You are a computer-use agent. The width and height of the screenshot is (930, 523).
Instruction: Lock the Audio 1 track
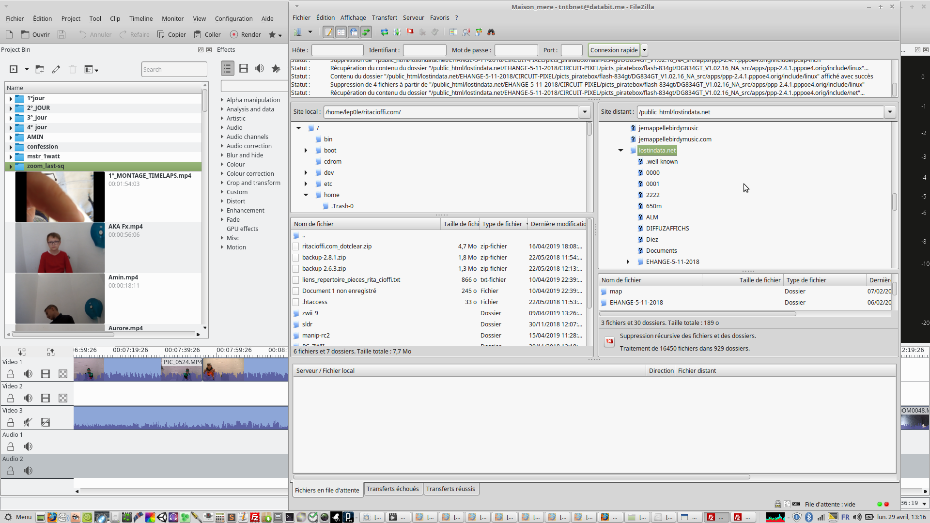click(x=11, y=446)
